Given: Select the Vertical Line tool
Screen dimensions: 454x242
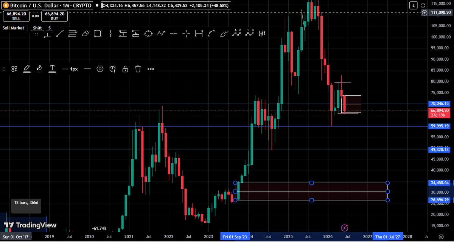Looking at the screenshot, I should [x=110, y=34].
